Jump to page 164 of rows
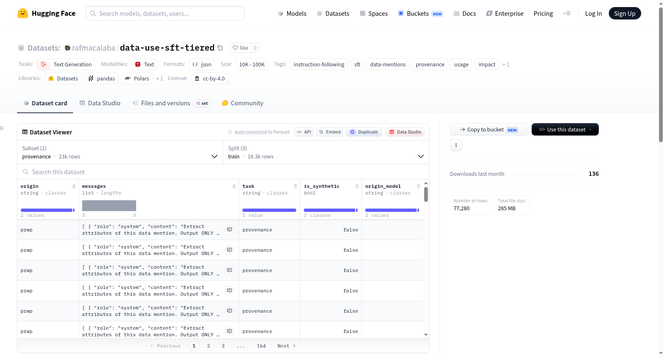The image size is (664, 357). (x=261, y=346)
